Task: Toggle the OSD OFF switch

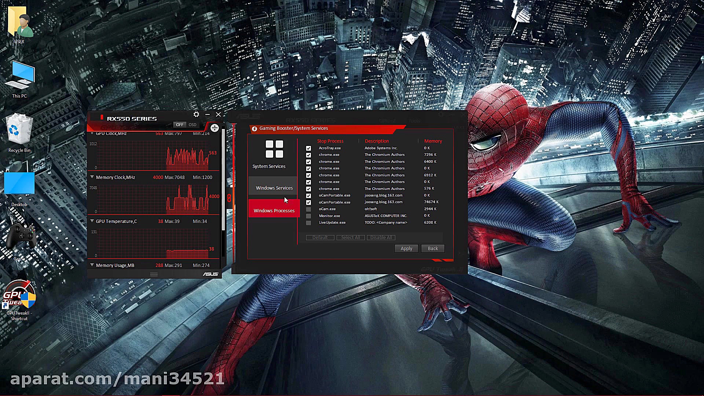Action: click(180, 125)
